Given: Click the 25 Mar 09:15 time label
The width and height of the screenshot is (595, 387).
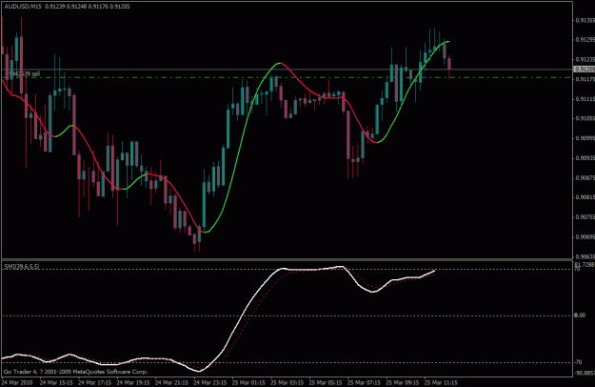Looking at the screenshot, I should tap(403, 382).
